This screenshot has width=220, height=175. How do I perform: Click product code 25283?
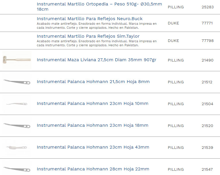pos(207,7)
